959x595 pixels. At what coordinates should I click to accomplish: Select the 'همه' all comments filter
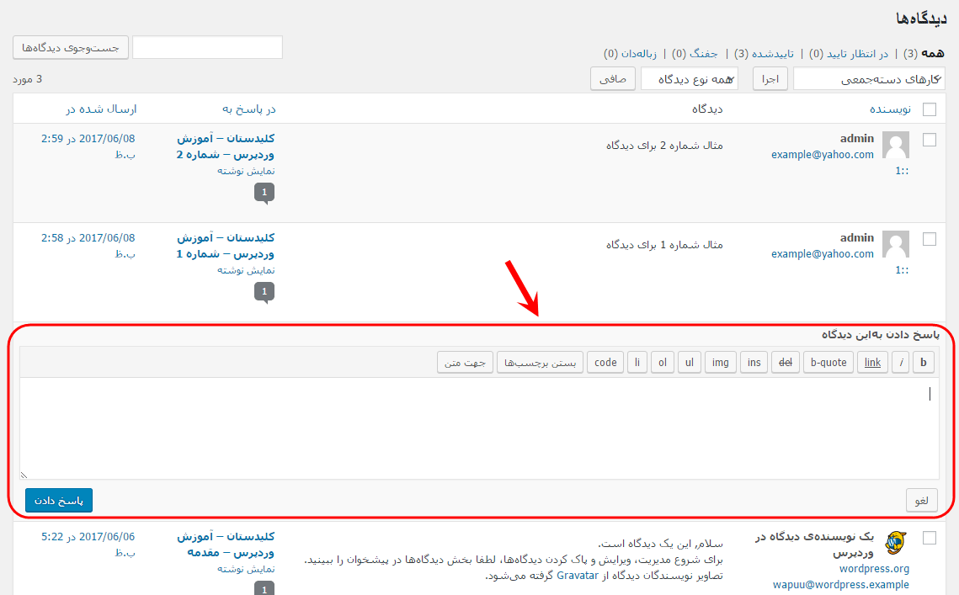click(x=933, y=54)
